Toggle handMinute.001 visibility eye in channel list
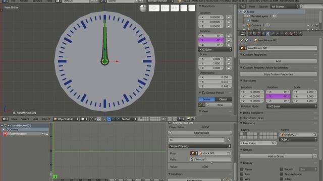The image size is (323, 181). click(x=9, y=125)
